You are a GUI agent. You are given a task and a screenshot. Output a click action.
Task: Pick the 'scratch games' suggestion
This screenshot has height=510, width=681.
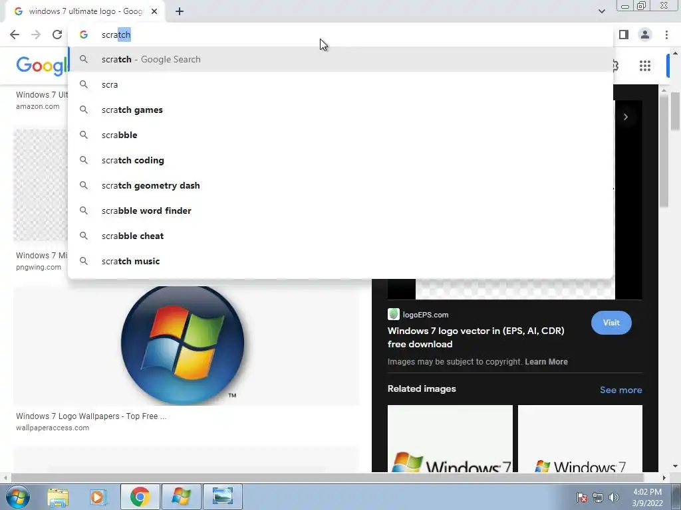pos(340,110)
